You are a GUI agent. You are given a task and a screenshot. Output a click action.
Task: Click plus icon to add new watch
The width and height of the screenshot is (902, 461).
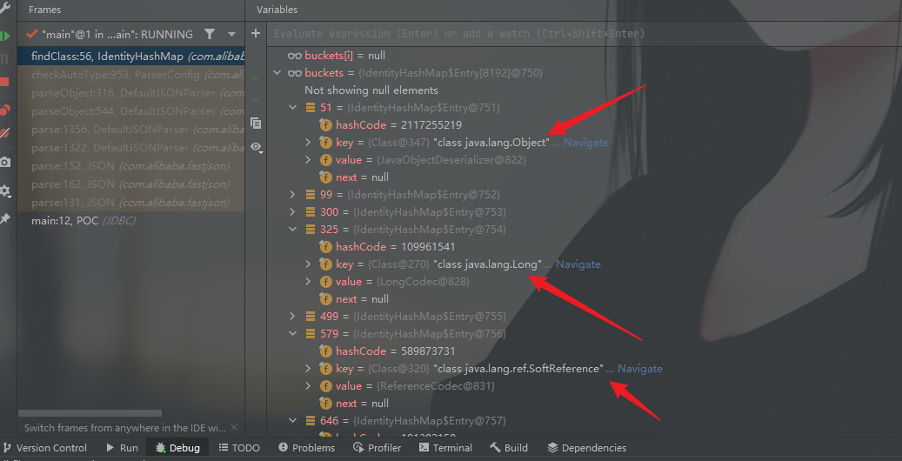pyautogui.click(x=256, y=33)
